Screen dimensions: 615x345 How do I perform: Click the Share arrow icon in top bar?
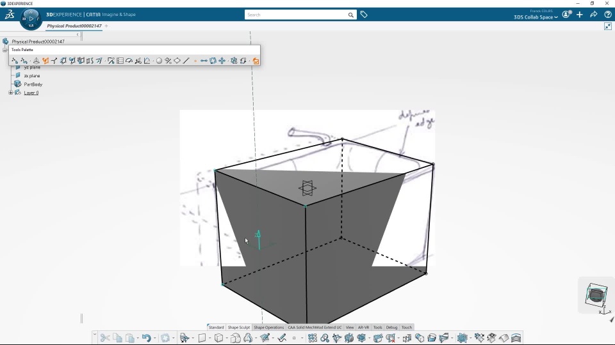point(594,15)
